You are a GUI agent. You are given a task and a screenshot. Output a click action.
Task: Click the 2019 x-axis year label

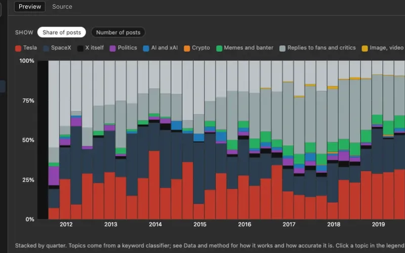pyautogui.click(x=378, y=224)
